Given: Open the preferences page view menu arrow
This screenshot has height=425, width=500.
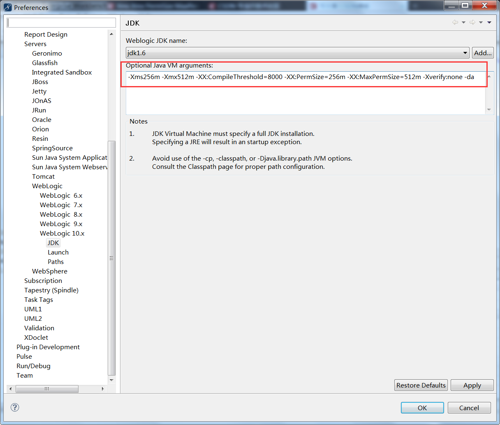Looking at the screenshot, I should click(489, 22).
